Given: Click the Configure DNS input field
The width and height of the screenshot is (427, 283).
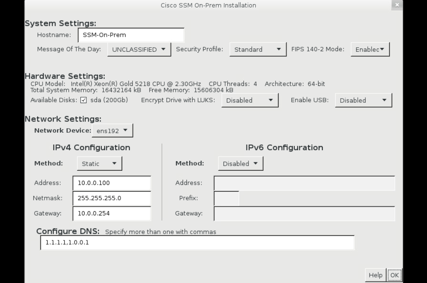Looking at the screenshot, I should coord(197,243).
